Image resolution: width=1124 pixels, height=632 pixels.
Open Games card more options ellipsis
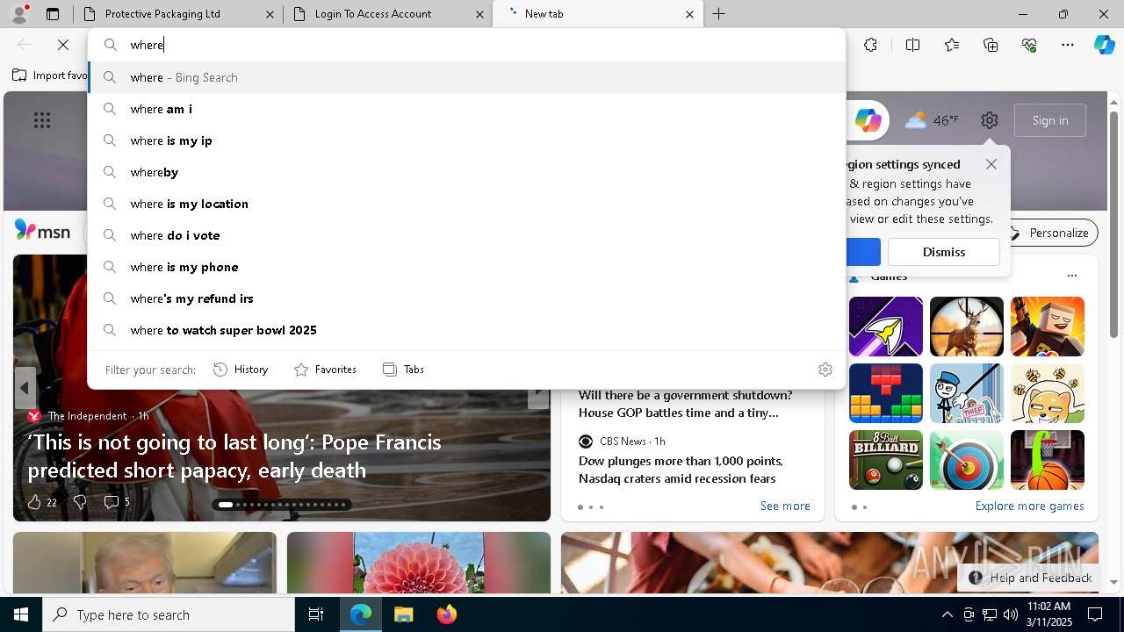point(1071,276)
